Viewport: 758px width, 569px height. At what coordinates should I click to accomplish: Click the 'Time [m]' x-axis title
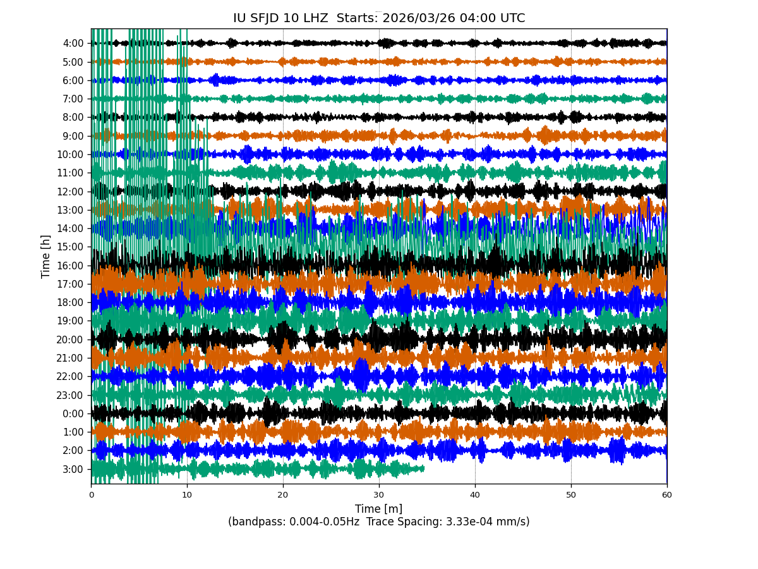(379, 509)
